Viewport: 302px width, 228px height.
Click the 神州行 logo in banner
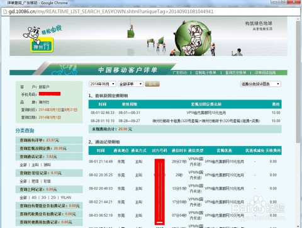(x=42, y=45)
